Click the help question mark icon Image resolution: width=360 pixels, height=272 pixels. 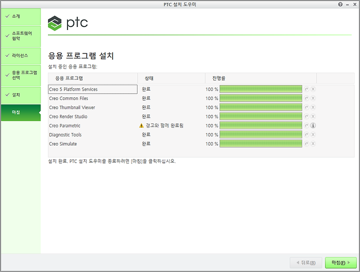pos(340,4)
